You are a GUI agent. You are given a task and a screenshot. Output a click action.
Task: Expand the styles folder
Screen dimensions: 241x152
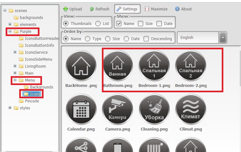(10, 108)
